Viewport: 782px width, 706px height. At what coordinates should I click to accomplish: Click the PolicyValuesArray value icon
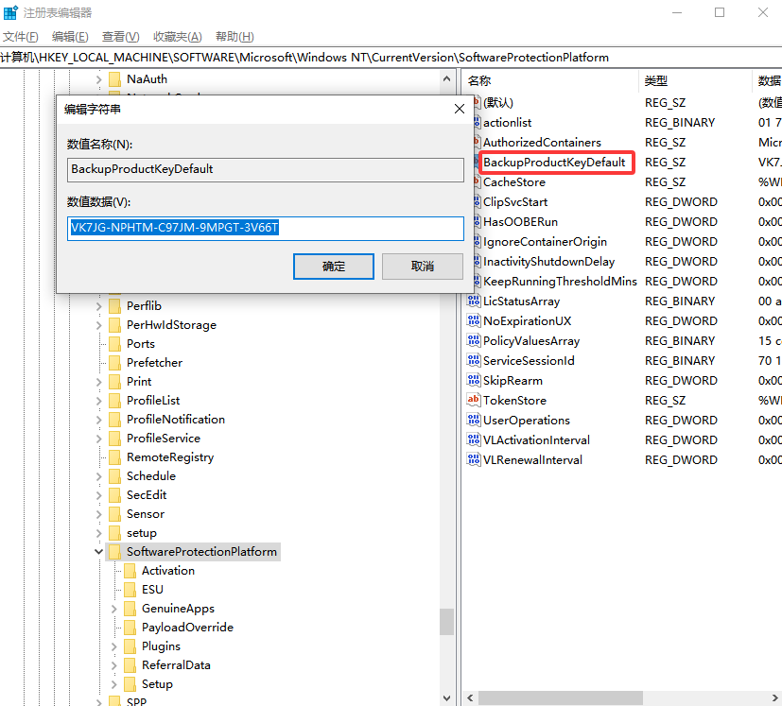point(474,340)
